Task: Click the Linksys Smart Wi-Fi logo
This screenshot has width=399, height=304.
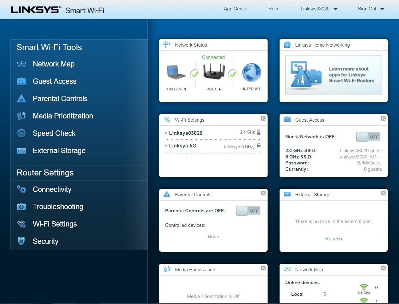Action: tap(57, 10)
